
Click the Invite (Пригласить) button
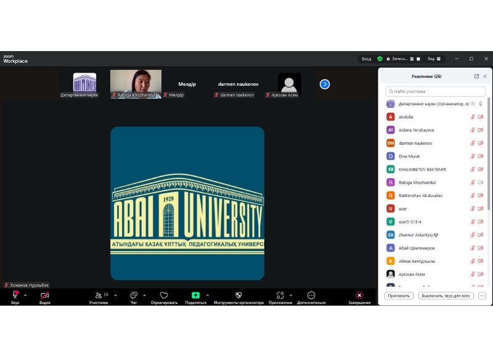click(x=399, y=295)
